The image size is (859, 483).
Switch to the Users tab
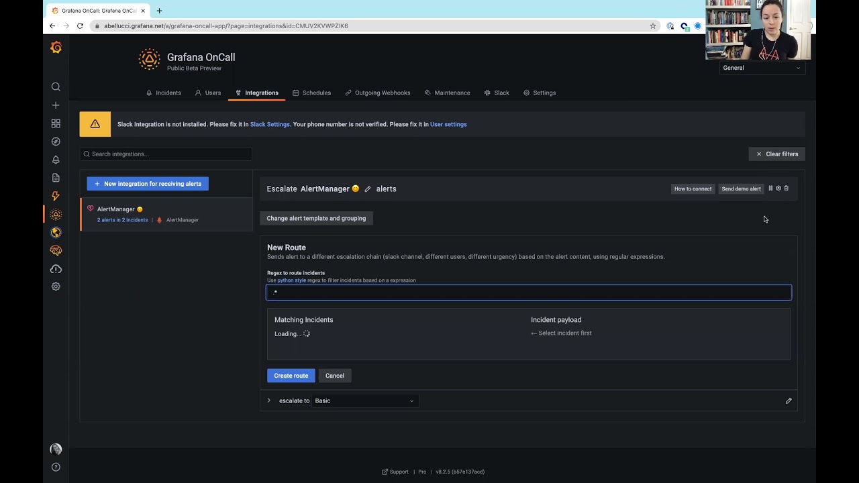pyautogui.click(x=208, y=93)
